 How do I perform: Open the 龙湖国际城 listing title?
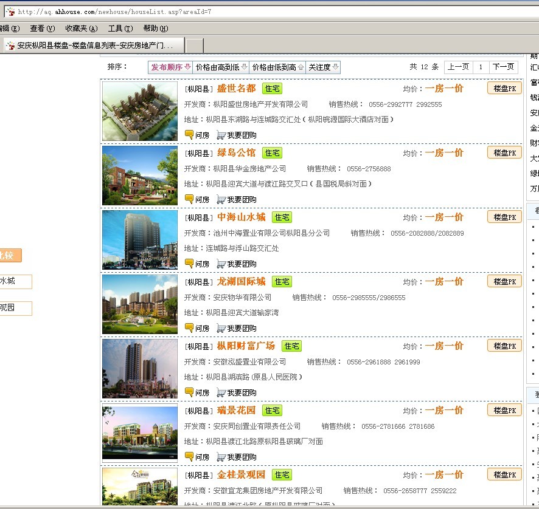point(242,281)
